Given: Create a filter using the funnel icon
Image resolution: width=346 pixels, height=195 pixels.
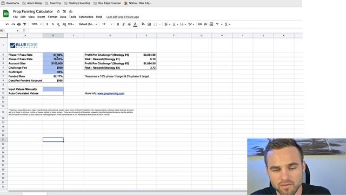Looking at the screenshot, I should pyautogui.click(x=217, y=24).
